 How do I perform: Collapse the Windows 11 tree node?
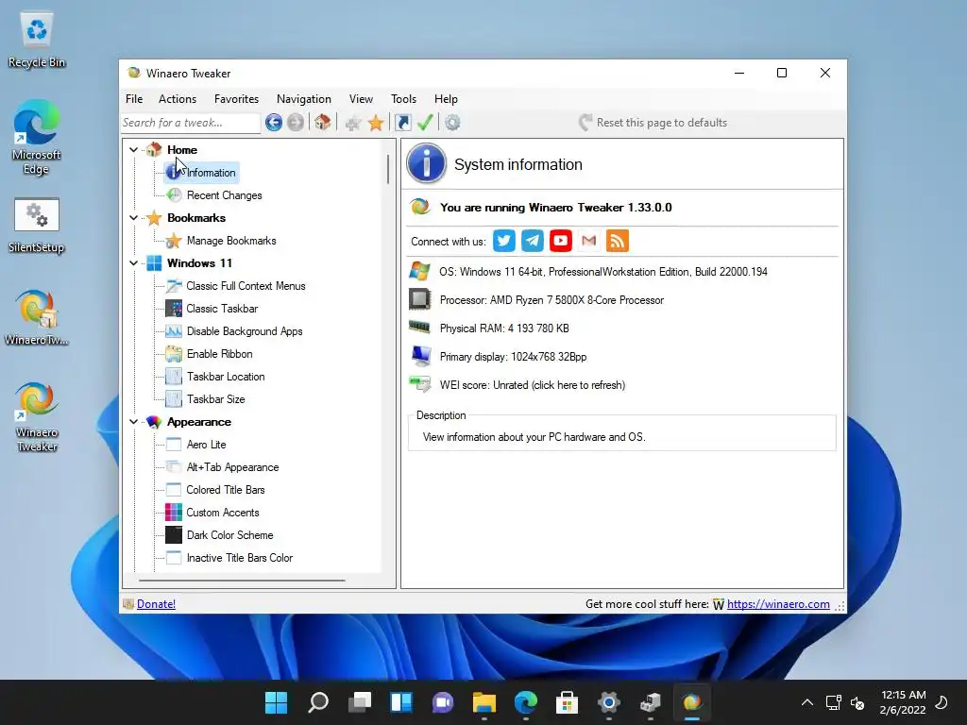[x=133, y=263]
